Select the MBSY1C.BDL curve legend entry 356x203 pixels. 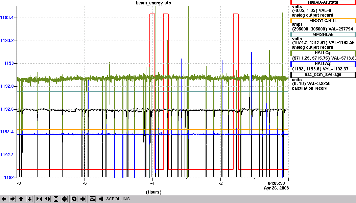[323, 20]
